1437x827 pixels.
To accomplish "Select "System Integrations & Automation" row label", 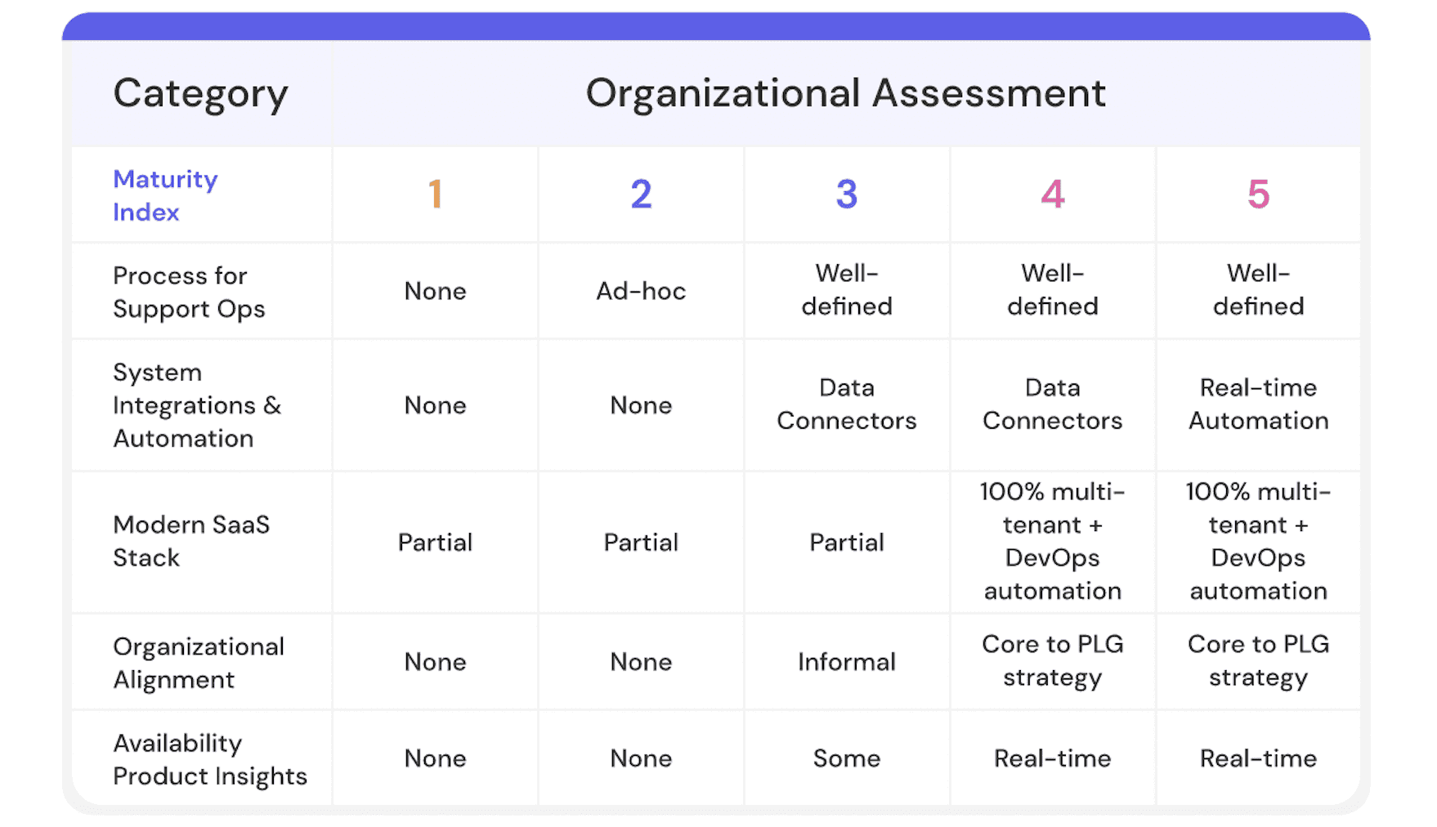I will pyautogui.click(x=196, y=405).
